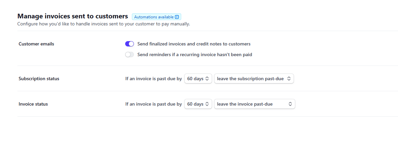Open the Invoice status 60 days dropdown
The image size is (398, 141).
pyautogui.click(x=198, y=104)
